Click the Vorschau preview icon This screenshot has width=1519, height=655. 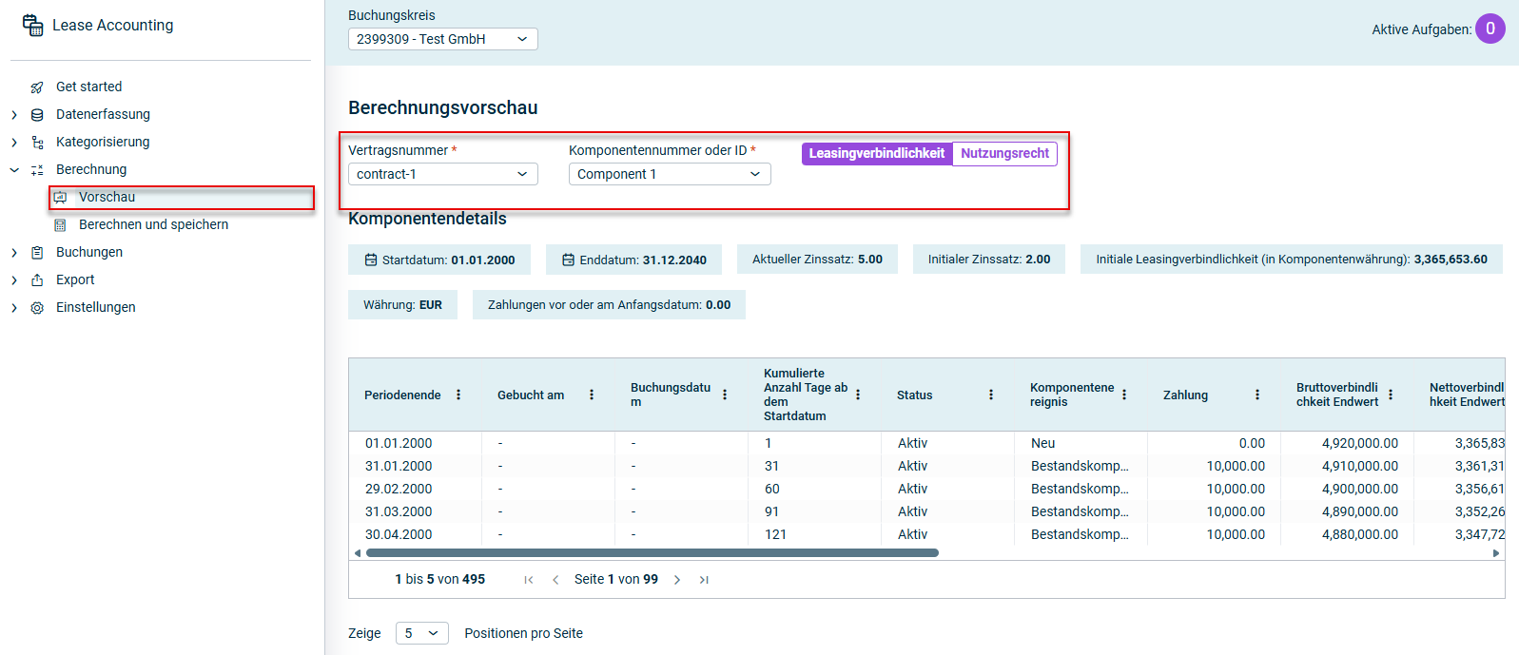(x=60, y=197)
